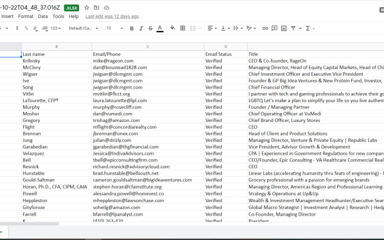The height and width of the screenshot is (240, 384).
Task: Select the cell 'mike@rageon.com'
Action: coord(148,61)
